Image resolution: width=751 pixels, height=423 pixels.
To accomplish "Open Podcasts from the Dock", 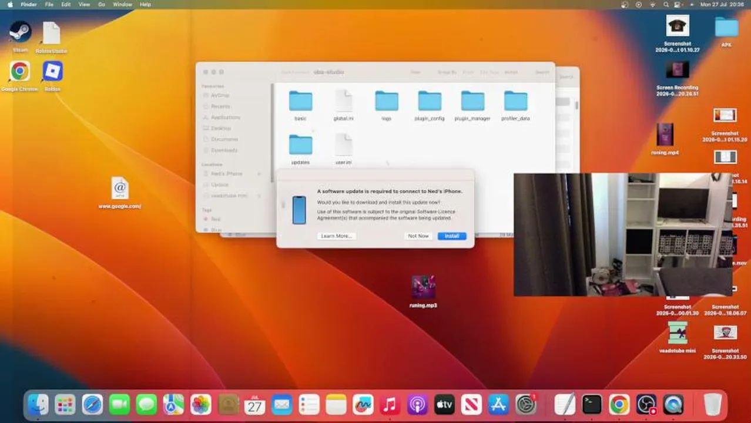I will pyautogui.click(x=417, y=404).
